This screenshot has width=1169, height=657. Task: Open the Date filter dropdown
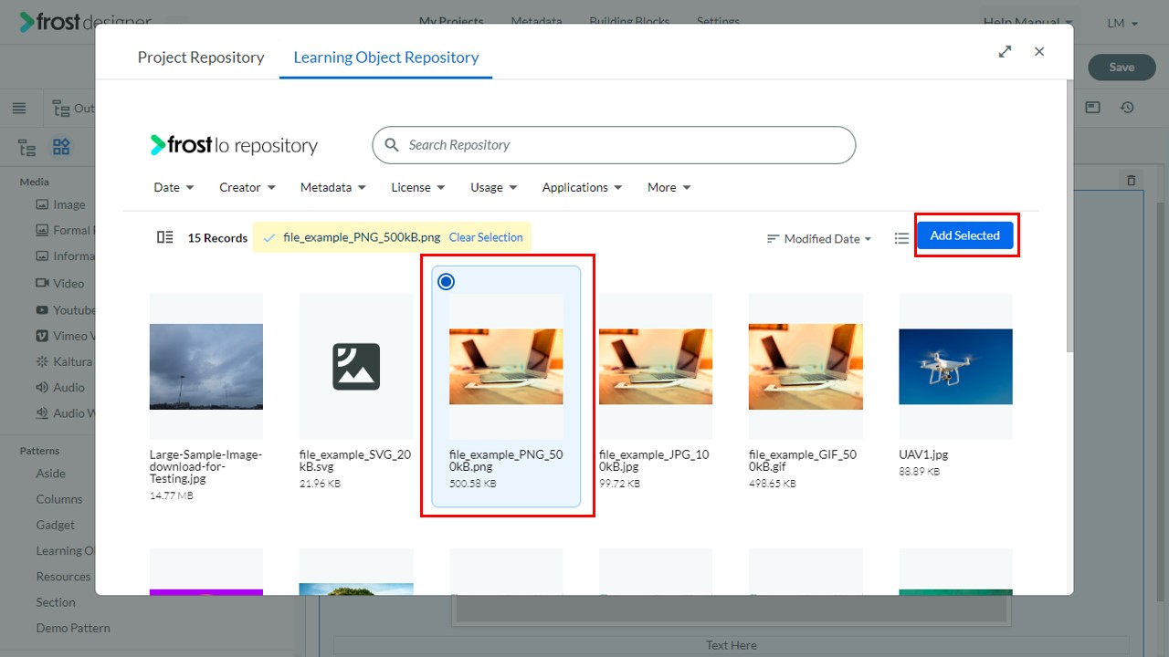174,187
